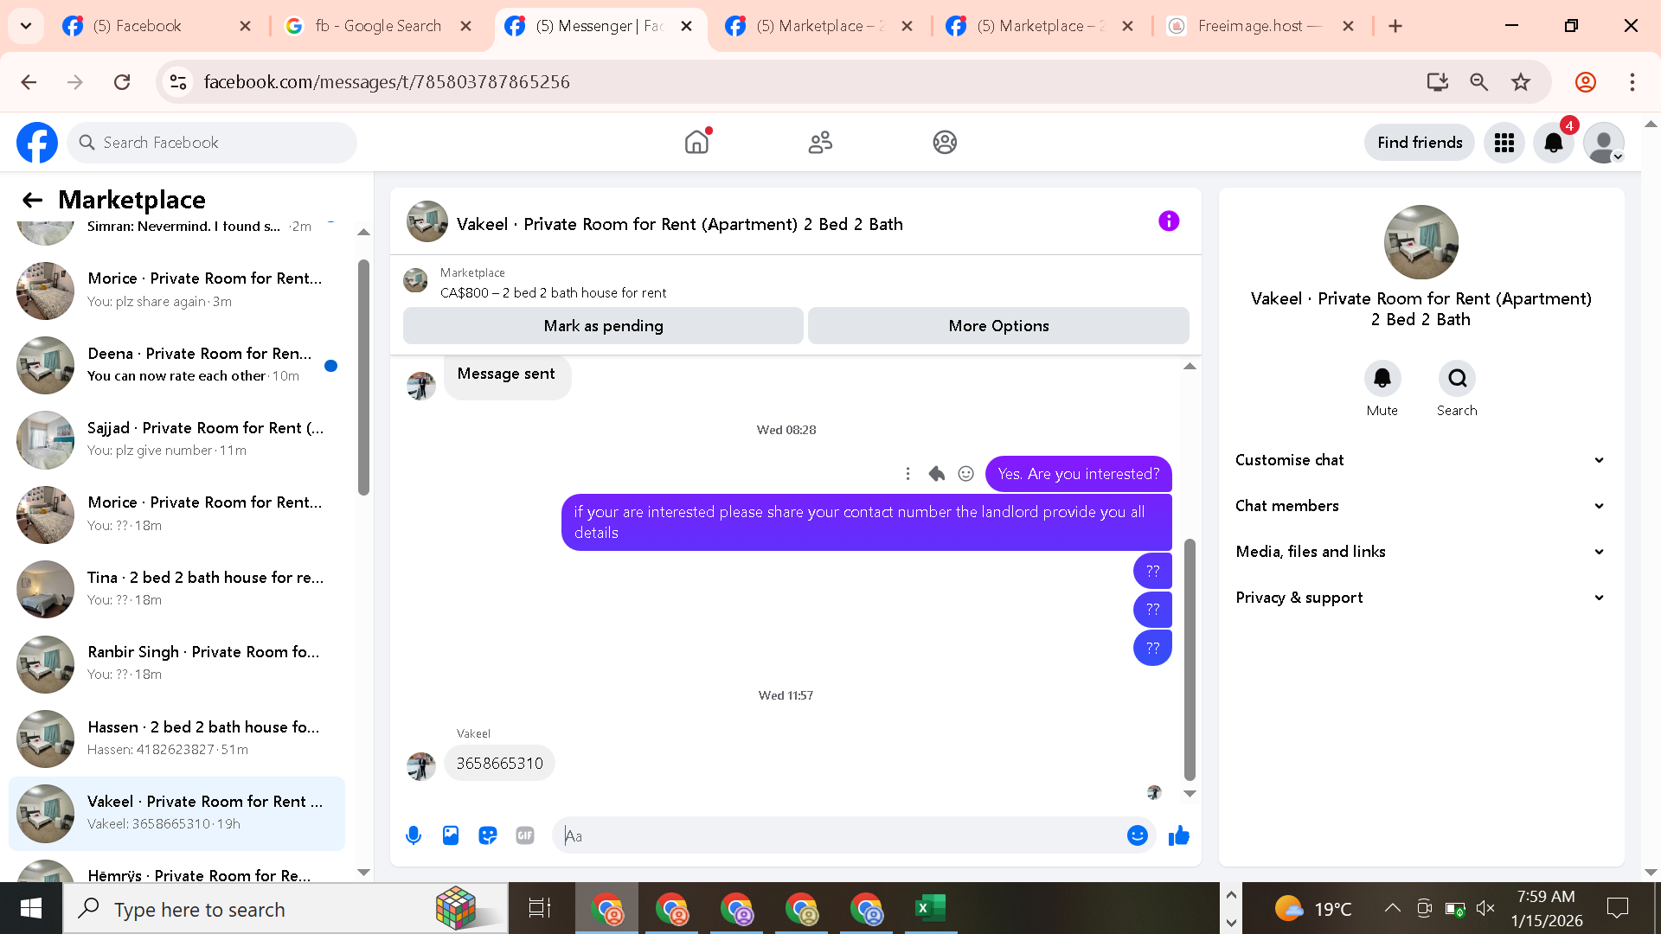Viewport: 1661px width, 934px height.
Task: Open the GIF picker icon
Action: 525,835
